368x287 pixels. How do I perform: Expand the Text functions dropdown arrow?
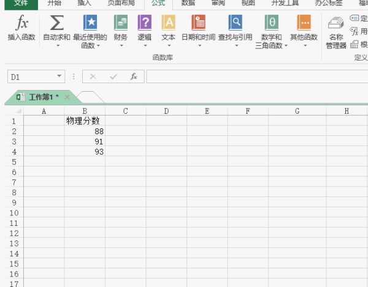pos(169,46)
